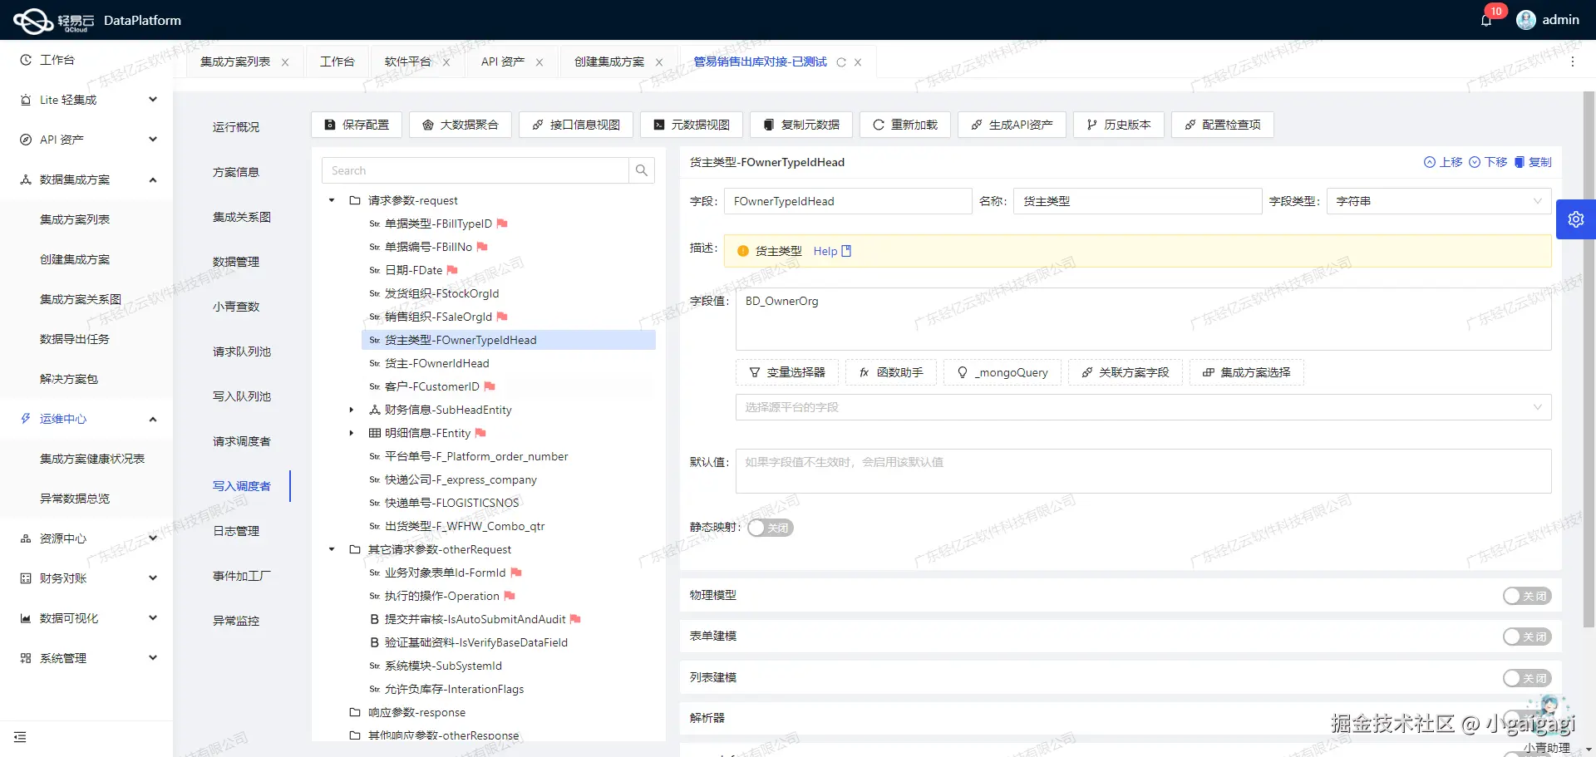Click the settings gear on the right edge
This screenshot has height=757, width=1596.
pyautogui.click(x=1575, y=219)
